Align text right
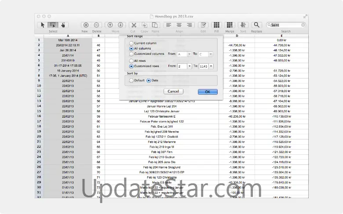Screen dimensions: 343x214 pos(190,25)
